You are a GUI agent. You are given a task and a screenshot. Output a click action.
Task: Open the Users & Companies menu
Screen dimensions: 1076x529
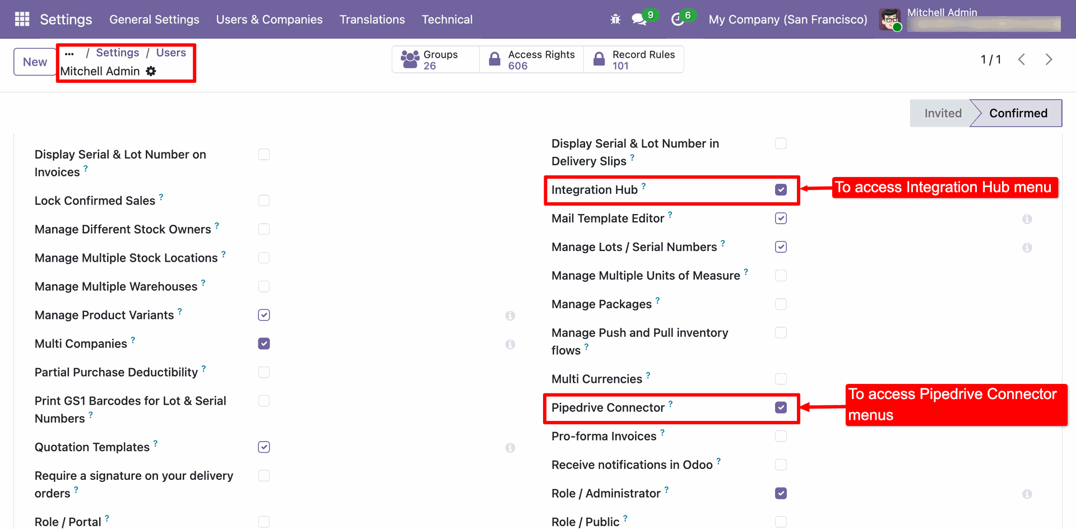click(x=270, y=20)
